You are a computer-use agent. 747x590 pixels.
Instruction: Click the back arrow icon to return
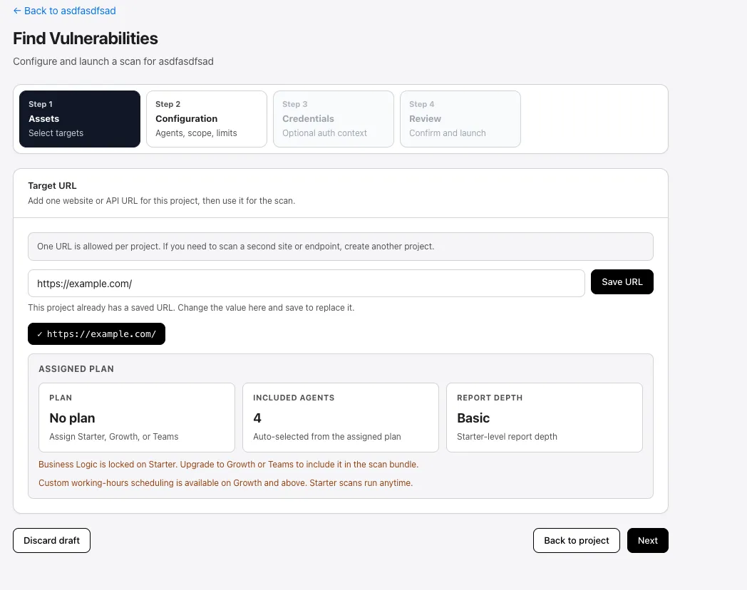[x=16, y=11]
